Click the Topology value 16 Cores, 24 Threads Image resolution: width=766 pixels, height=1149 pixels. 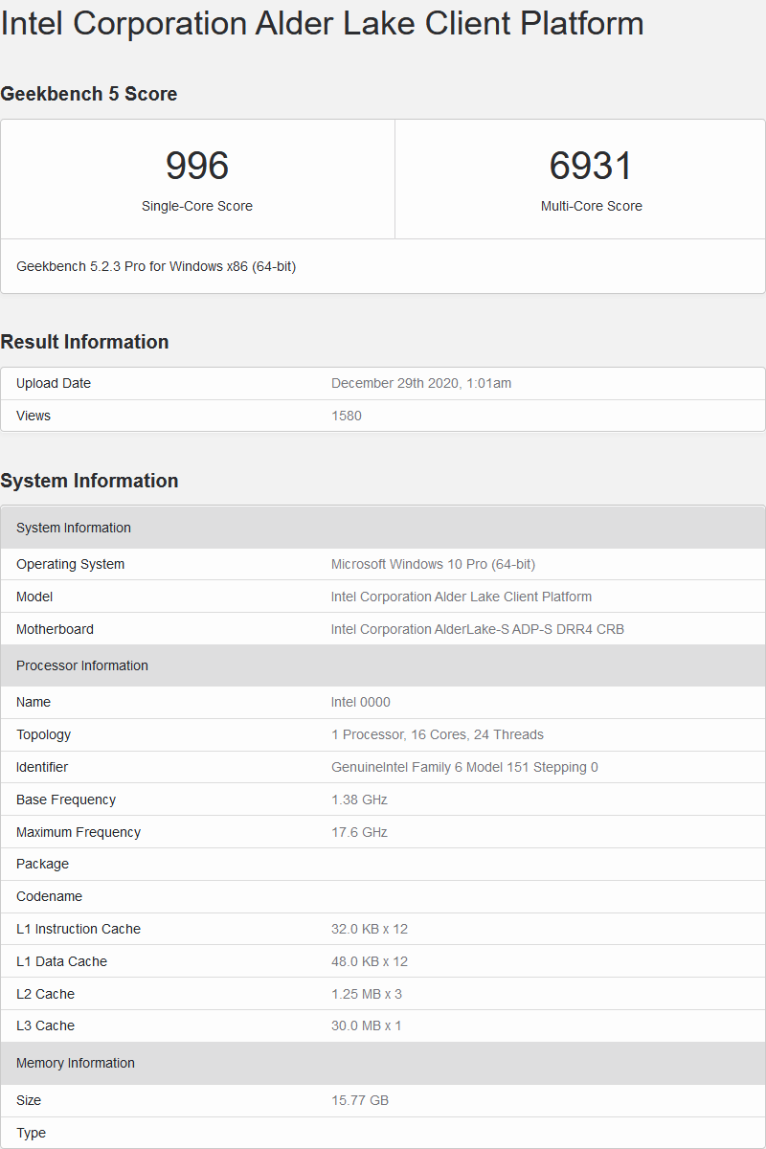(x=438, y=734)
